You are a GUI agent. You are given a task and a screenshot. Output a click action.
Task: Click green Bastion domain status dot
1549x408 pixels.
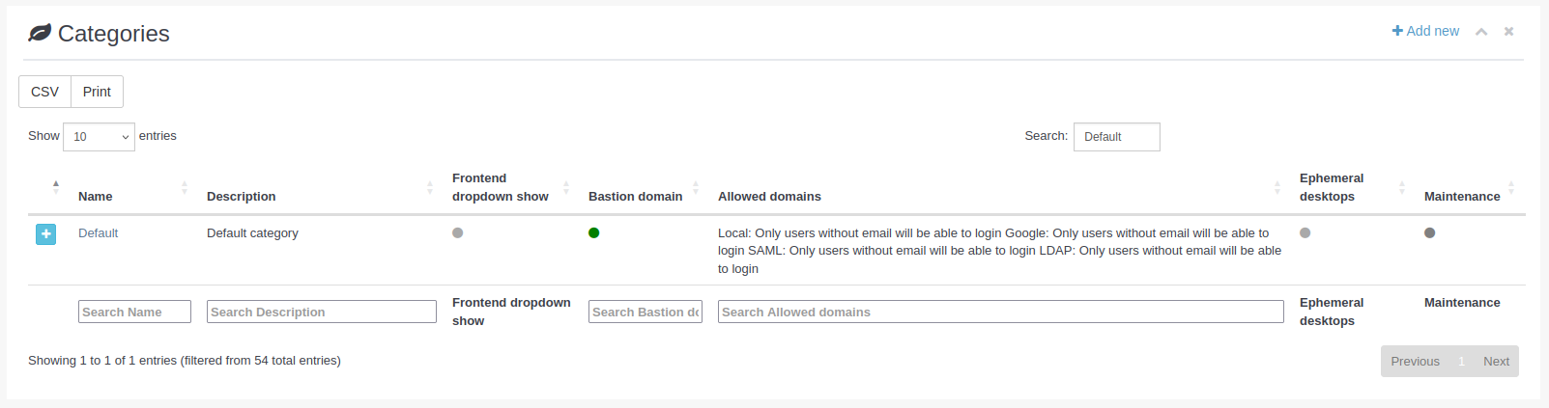[593, 232]
